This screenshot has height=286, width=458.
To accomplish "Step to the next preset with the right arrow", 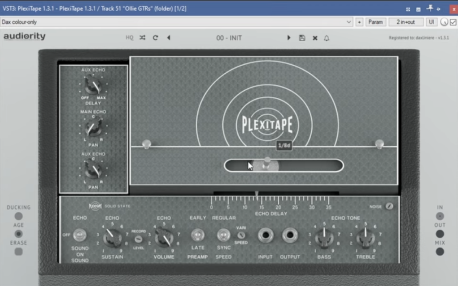I will click(288, 38).
